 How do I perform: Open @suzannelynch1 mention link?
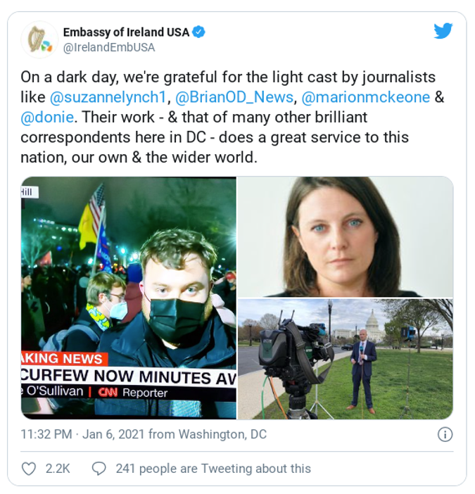coord(108,97)
